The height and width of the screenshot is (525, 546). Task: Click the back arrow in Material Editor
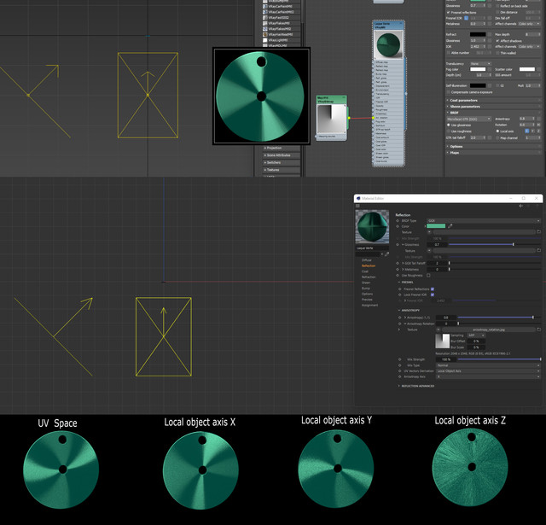click(x=521, y=206)
